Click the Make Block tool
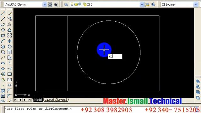 pyautogui.click(x=3, y=80)
